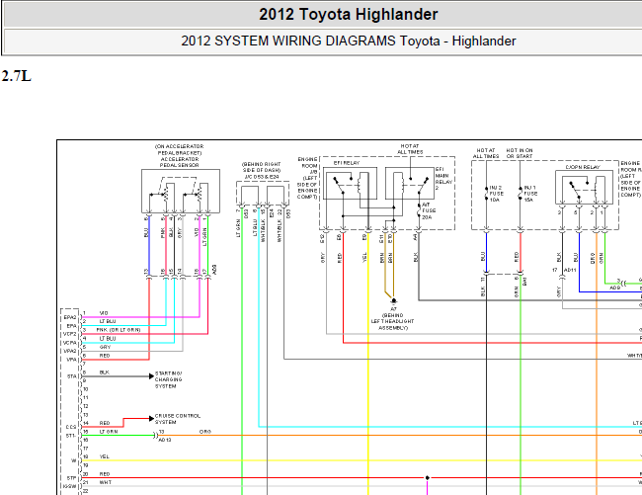Screen dimensions: 642x495
Task: Click the 'GRY' wire label at pin 5
Action: tap(105, 347)
